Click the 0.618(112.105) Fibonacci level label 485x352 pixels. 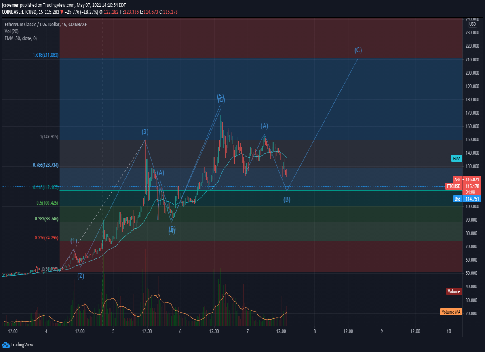[46, 187]
